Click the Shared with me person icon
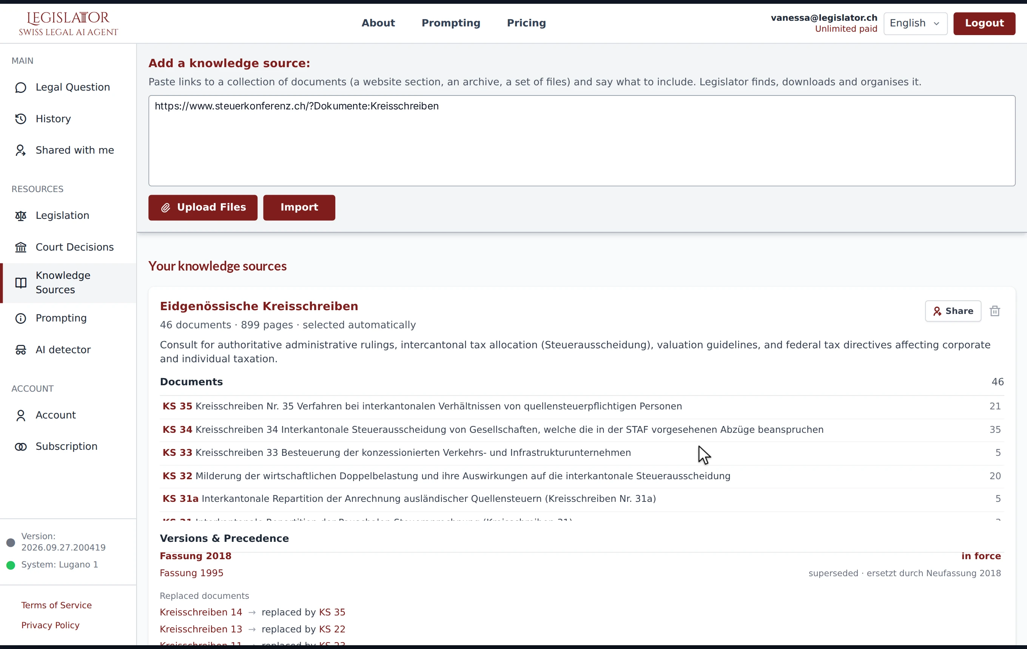 pos(20,151)
